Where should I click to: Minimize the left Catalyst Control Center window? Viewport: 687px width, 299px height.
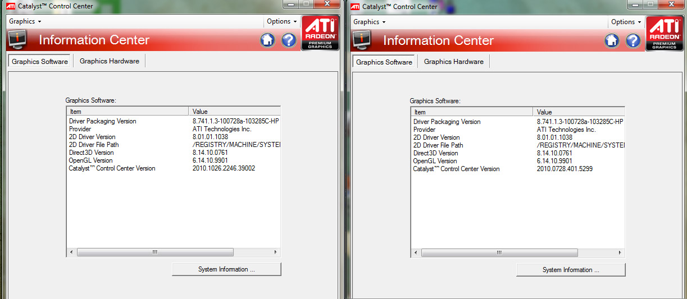(291, 4)
